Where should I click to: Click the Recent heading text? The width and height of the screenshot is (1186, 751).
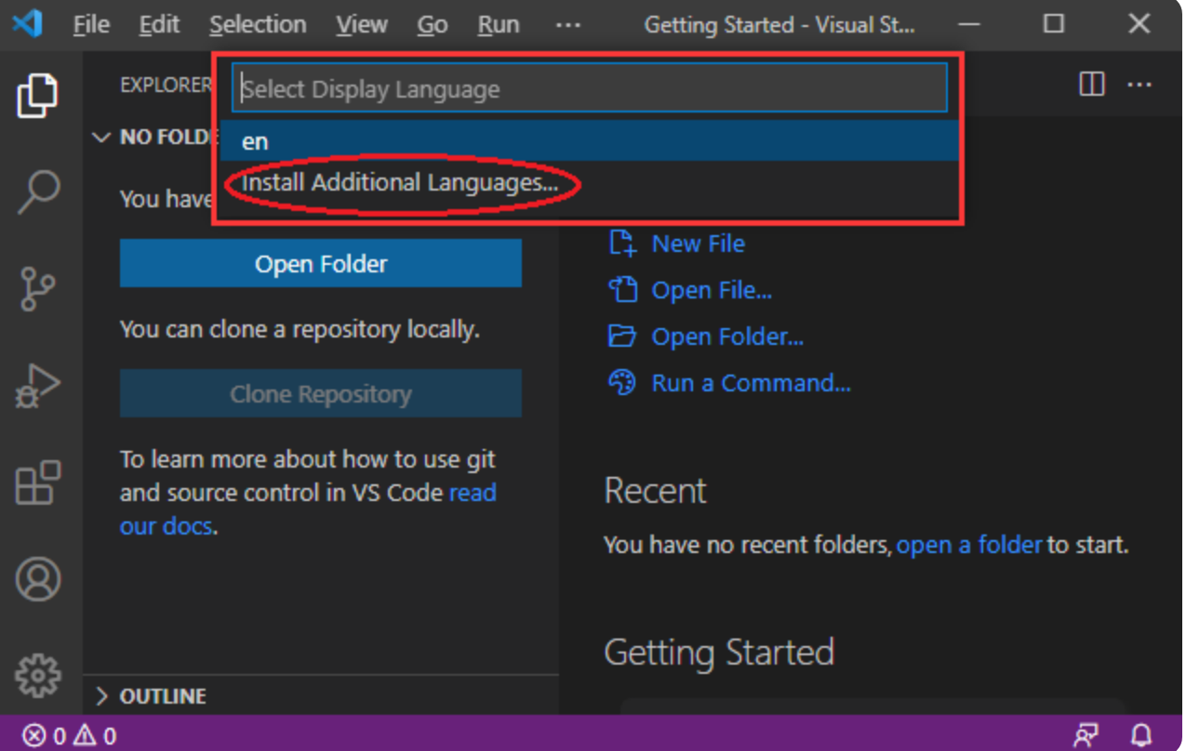coord(656,490)
